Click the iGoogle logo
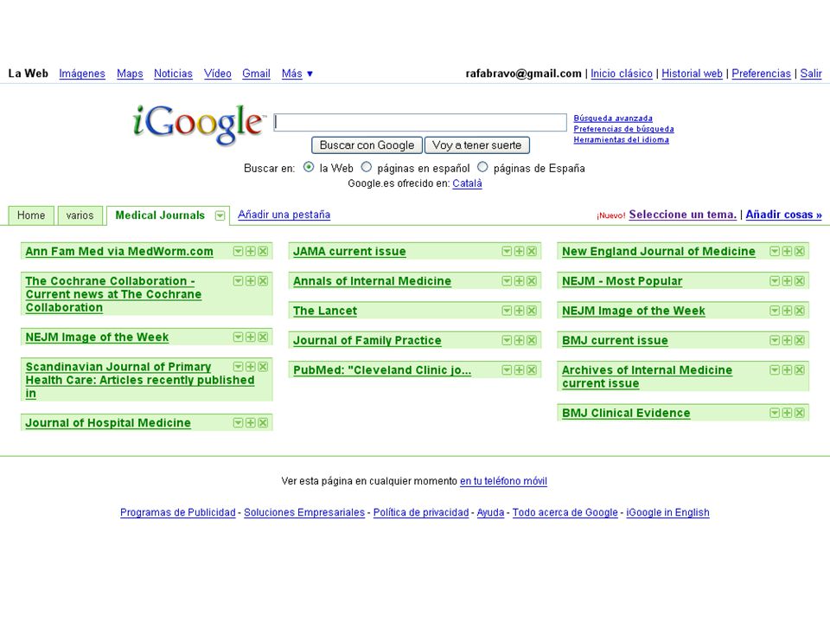 [x=197, y=125]
